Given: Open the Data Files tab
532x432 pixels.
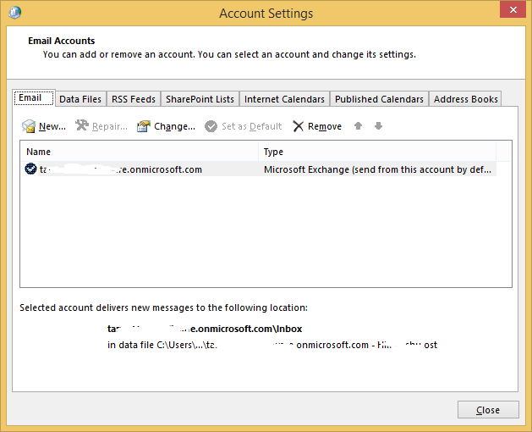Looking at the screenshot, I should pyautogui.click(x=80, y=99).
